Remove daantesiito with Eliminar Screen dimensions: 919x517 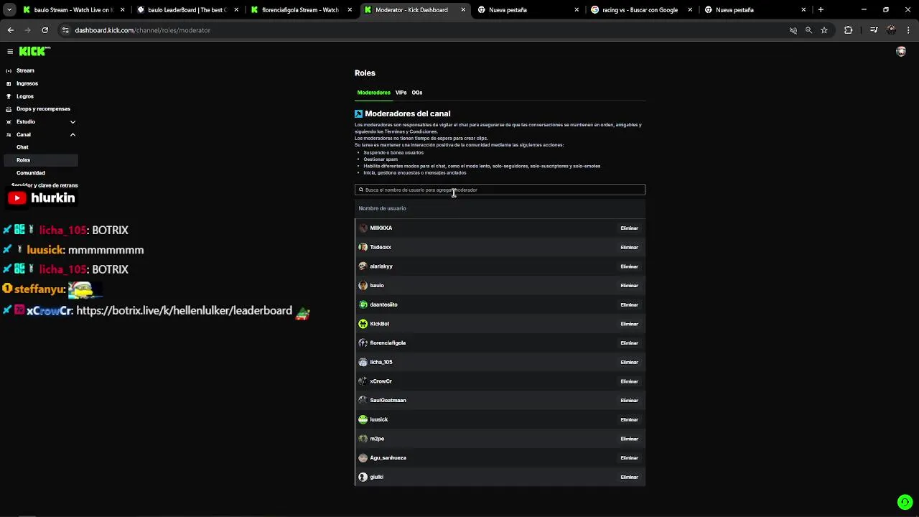coord(629,304)
